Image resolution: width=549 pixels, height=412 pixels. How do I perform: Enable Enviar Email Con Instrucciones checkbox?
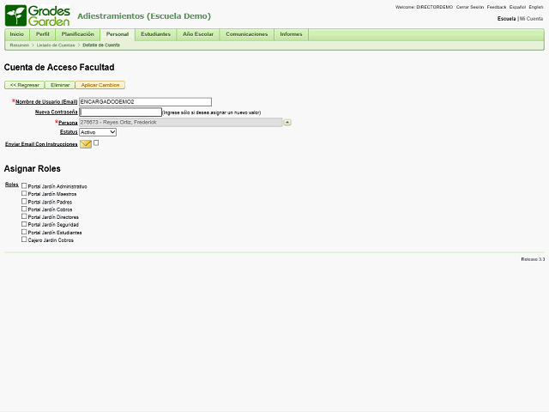click(x=96, y=143)
